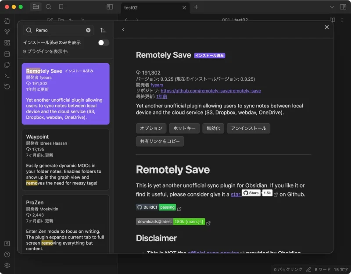Switch to reading view book icon
This screenshot has height=274, width=351.
333,20
